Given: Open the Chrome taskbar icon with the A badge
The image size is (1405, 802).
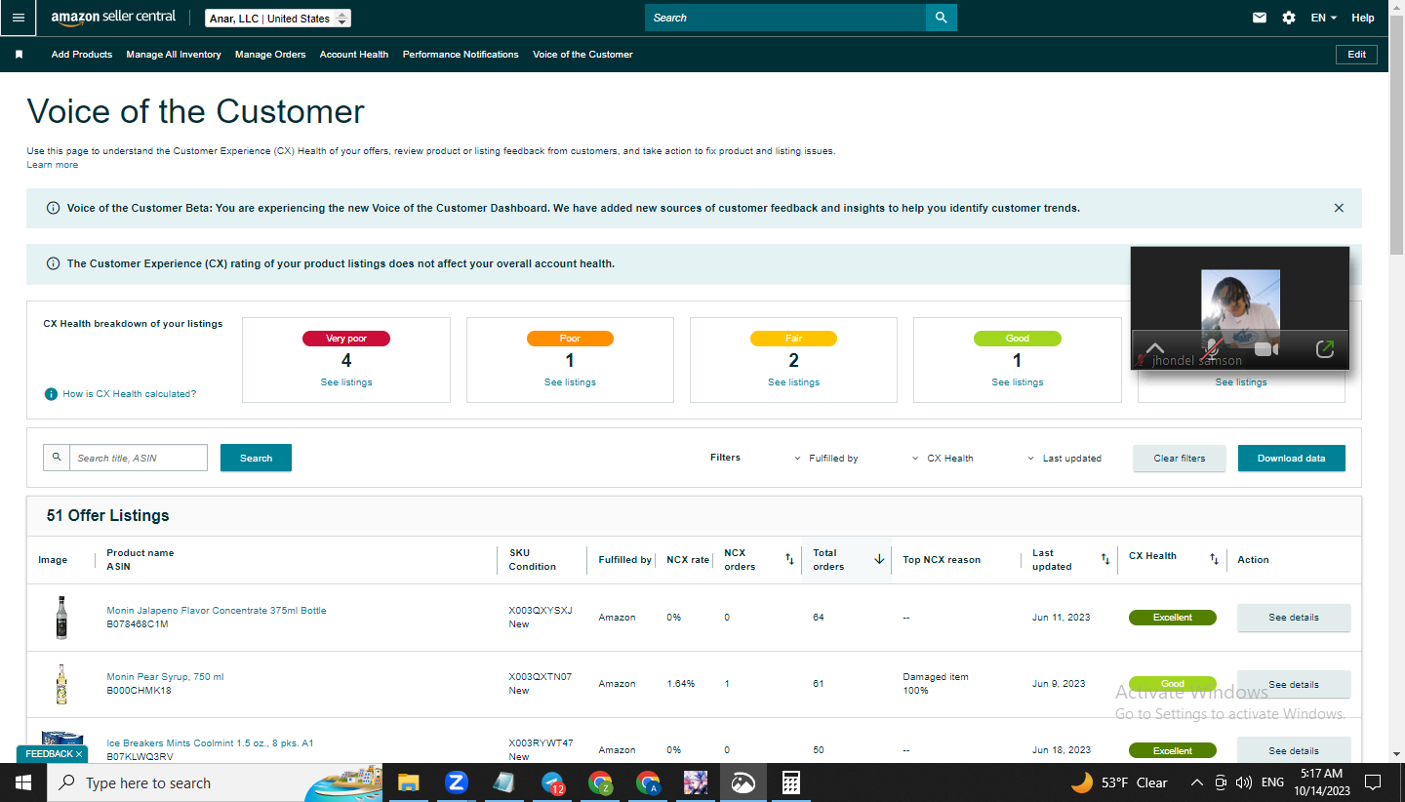Looking at the screenshot, I should click(648, 782).
